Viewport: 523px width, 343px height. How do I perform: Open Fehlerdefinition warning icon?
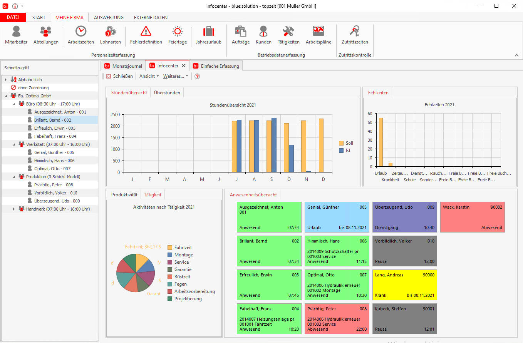146,32
